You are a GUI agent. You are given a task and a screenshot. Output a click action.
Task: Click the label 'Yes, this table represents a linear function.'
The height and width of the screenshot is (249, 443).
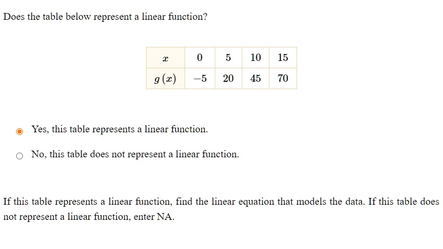pyautogui.click(x=119, y=129)
